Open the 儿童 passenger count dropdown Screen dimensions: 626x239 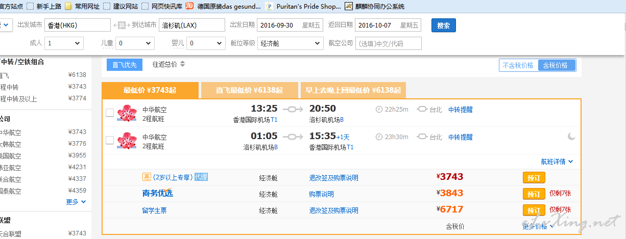[135, 43]
